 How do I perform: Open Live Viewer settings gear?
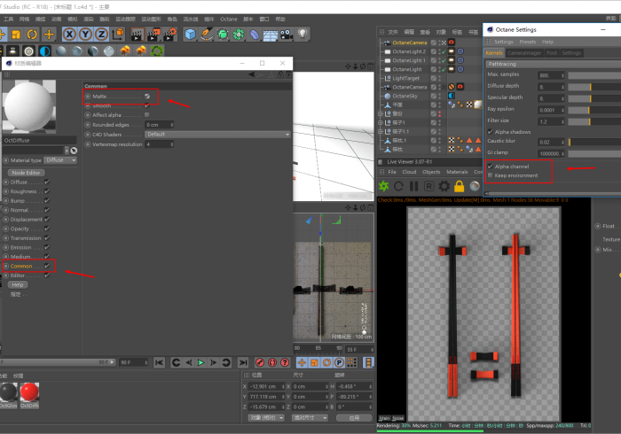(x=444, y=187)
